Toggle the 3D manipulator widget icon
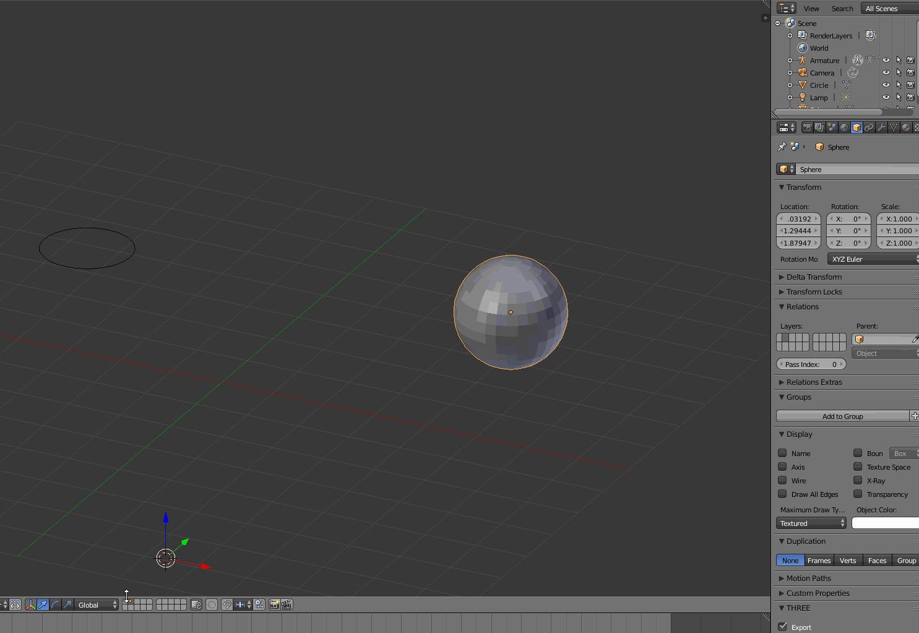 click(x=30, y=605)
